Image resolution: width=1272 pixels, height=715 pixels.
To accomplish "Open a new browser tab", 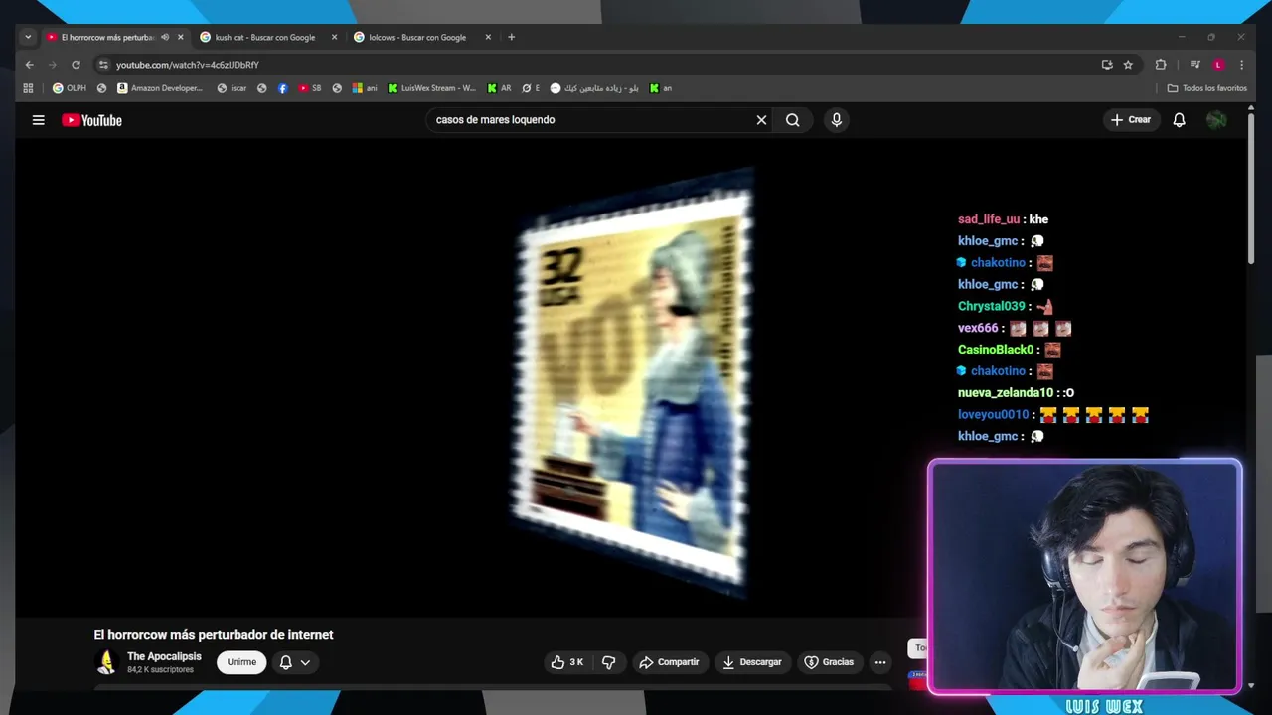I will [511, 37].
